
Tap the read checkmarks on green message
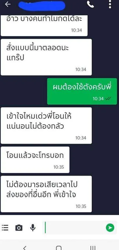[x=108, y=99]
